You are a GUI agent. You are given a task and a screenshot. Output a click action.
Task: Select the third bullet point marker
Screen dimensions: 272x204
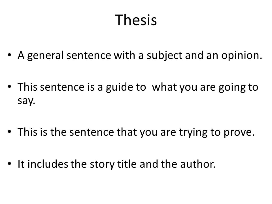click(10, 132)
